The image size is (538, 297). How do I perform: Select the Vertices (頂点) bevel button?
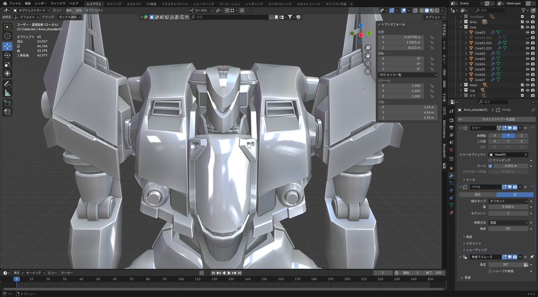[x=477, y=195]
